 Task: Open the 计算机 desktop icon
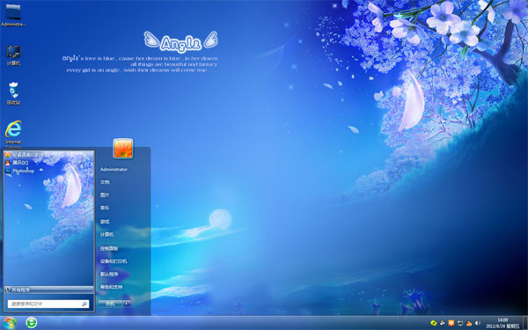13,55
